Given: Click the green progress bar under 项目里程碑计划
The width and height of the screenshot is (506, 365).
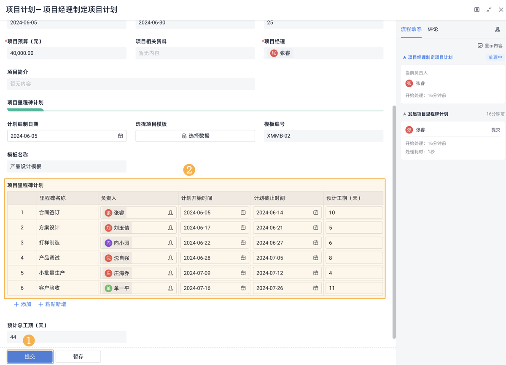Looking at the screenshot, I should [24, 109].
